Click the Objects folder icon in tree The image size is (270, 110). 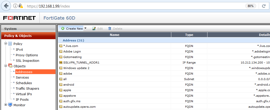tap(10, 66)
